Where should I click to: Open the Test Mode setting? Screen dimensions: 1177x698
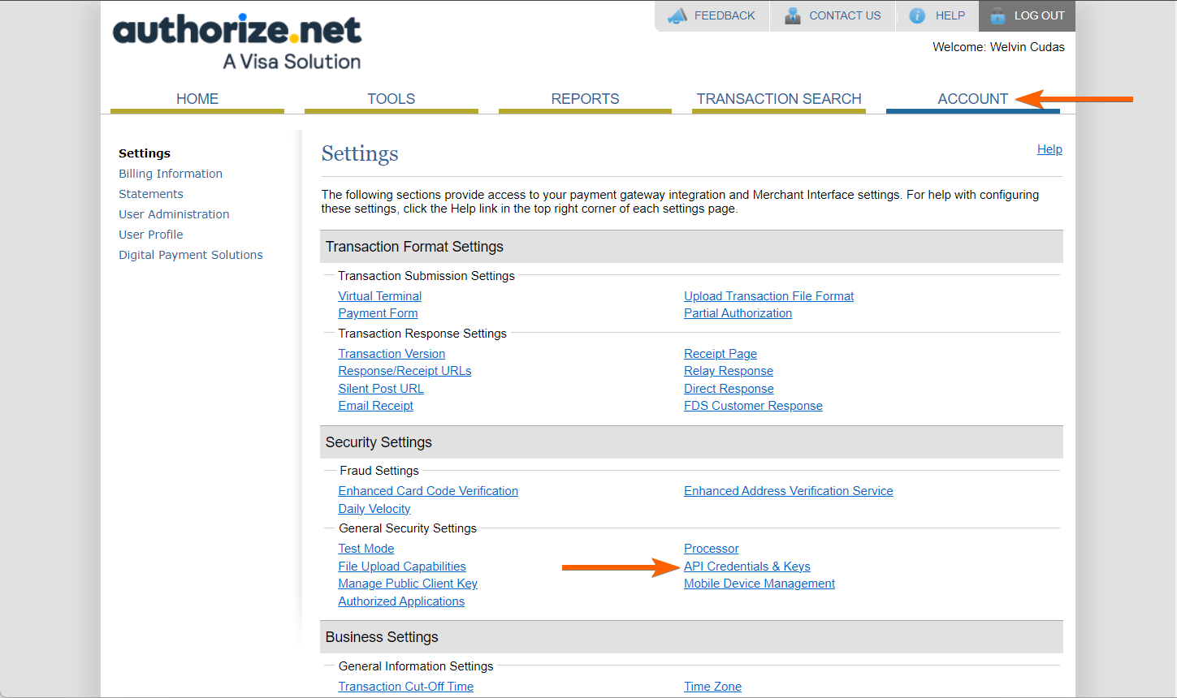[366, 549]
